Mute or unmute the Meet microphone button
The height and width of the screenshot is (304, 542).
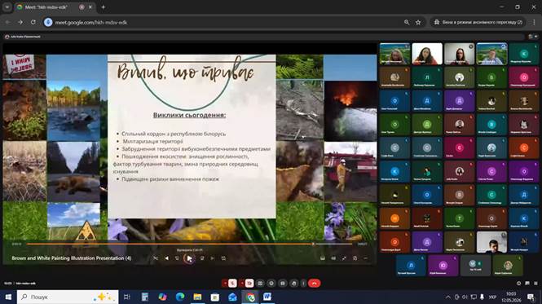pyautogui.click(x=232, y=284)
